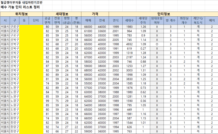Select the '매수 가능 단지 리스트 정리' heading cell
The height and width of the screenshot is (134, 218).
point(20,7)
